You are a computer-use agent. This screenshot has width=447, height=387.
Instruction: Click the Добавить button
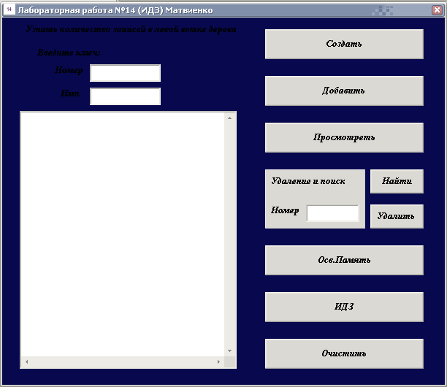coord(344,91)
